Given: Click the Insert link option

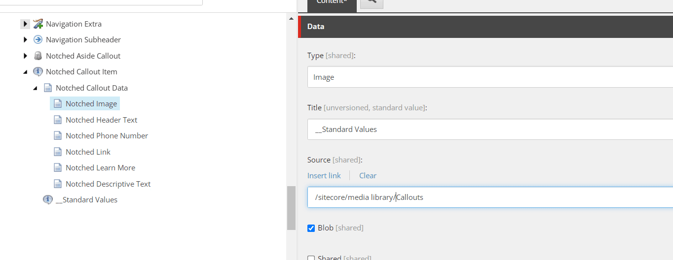Looking at the screenshot, I should 324,176.
